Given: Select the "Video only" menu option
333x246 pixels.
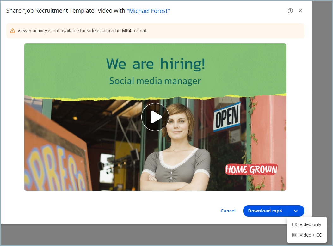Looking at the screenshot, I should 310,224.
